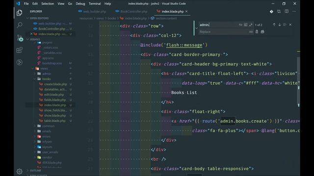The height and width of the screenshot is (176, 314).
Task: Open fields.blade.php in the file tree
Action: pyautogui.click(x=55, y=100)
